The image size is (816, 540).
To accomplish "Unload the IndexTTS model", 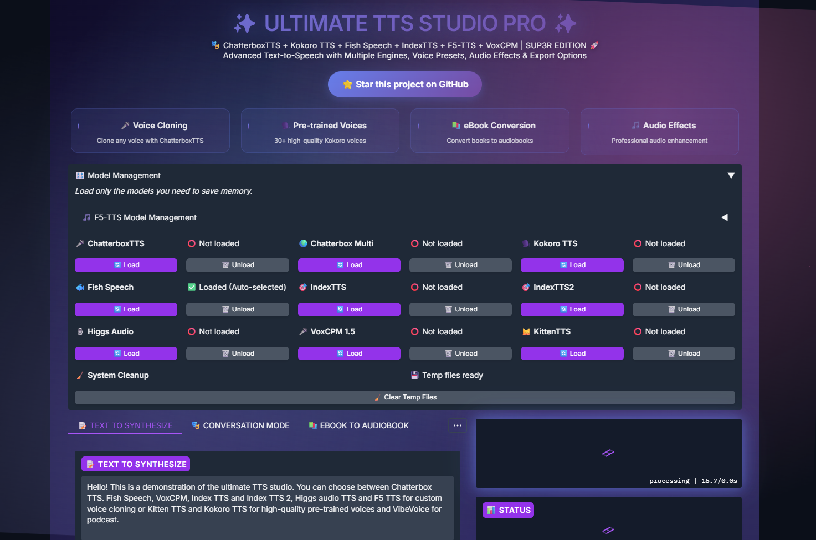I will [460, 309].
